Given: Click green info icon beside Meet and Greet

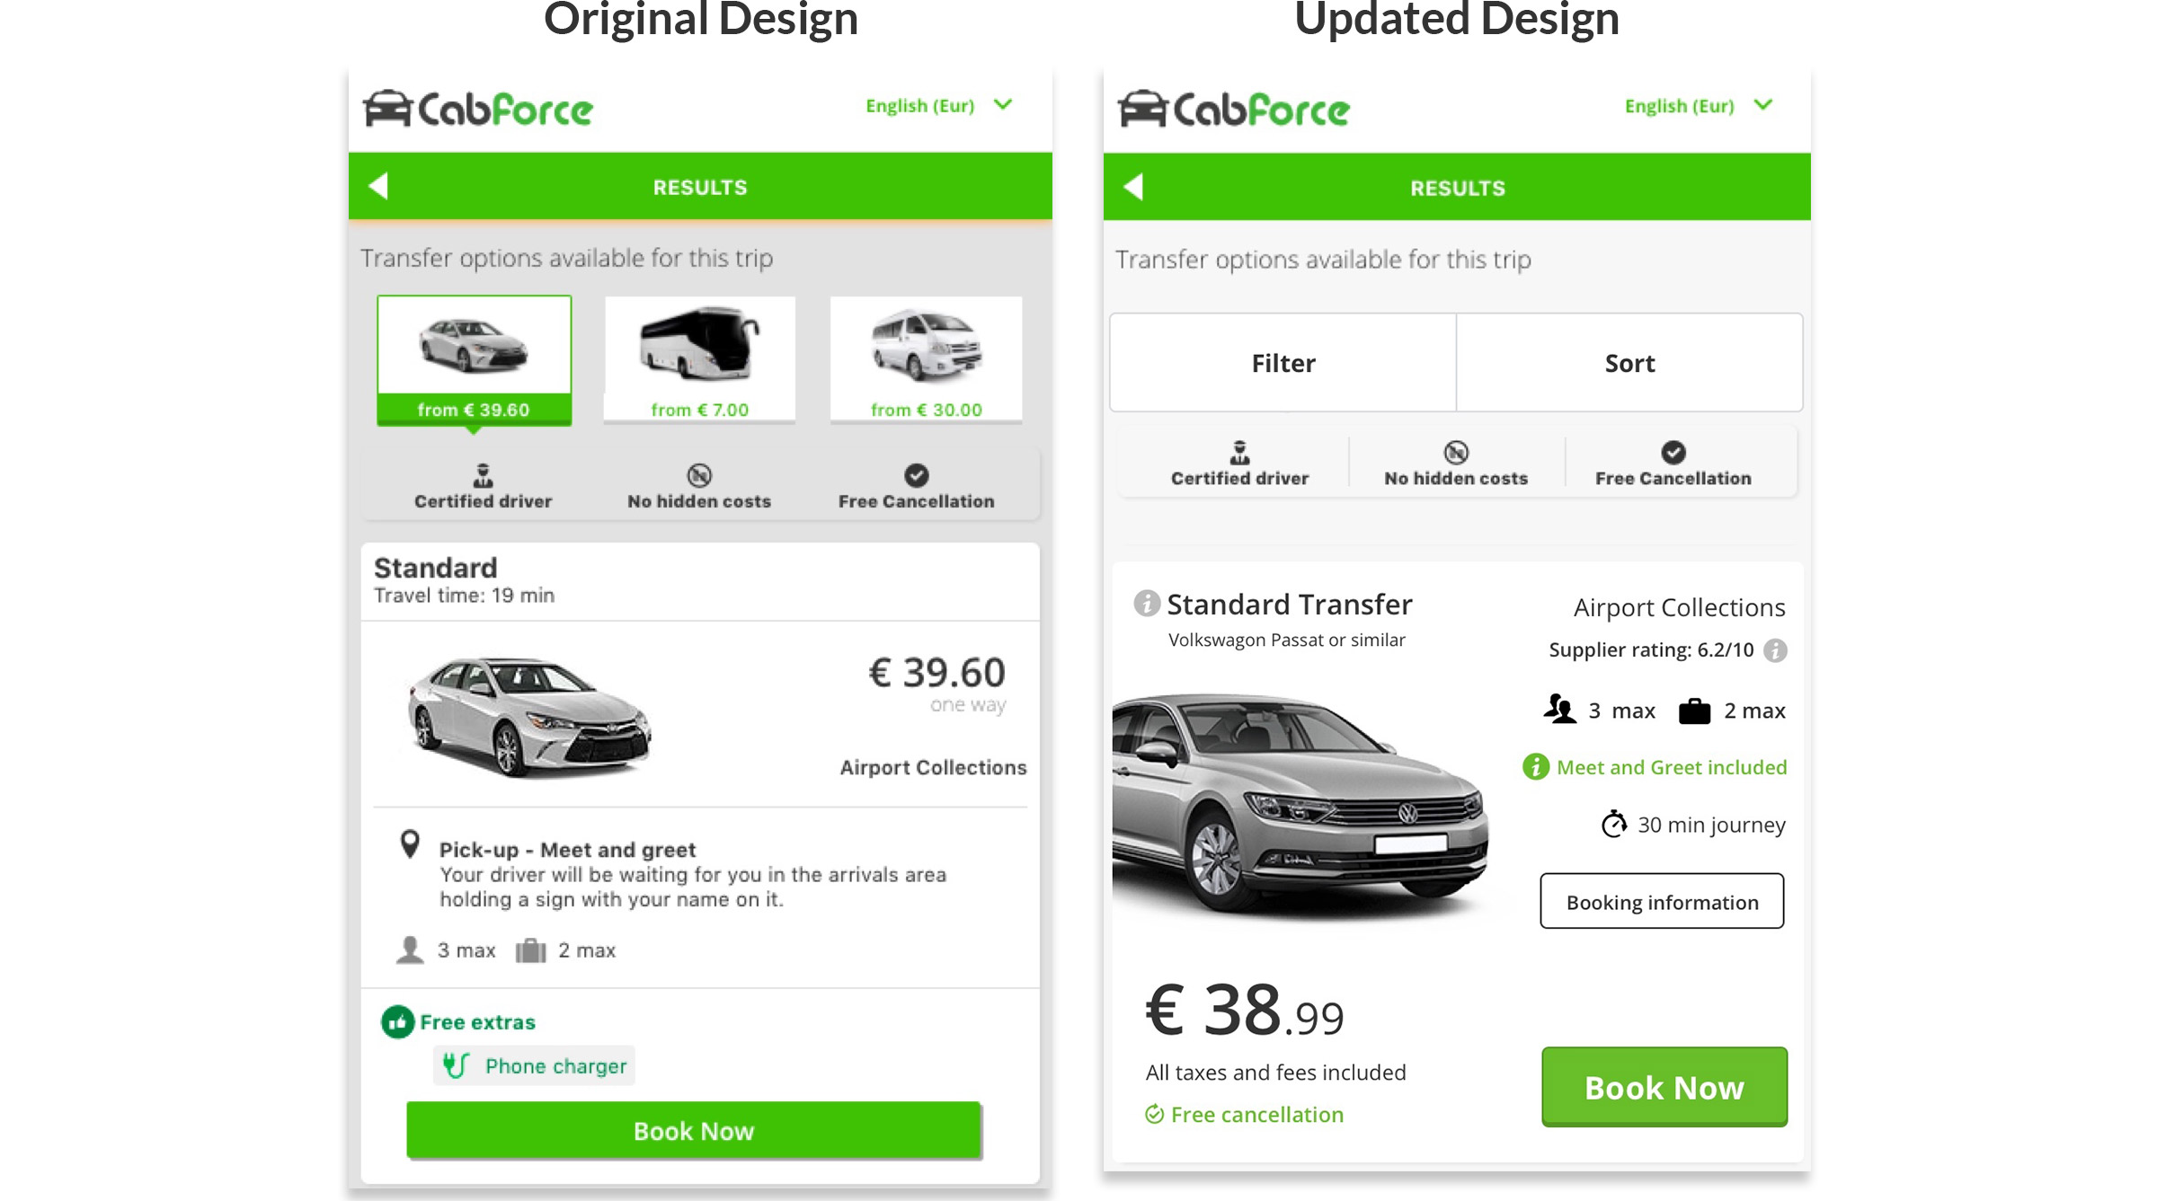Looking at the screenshot, I should coord(1535,767).
